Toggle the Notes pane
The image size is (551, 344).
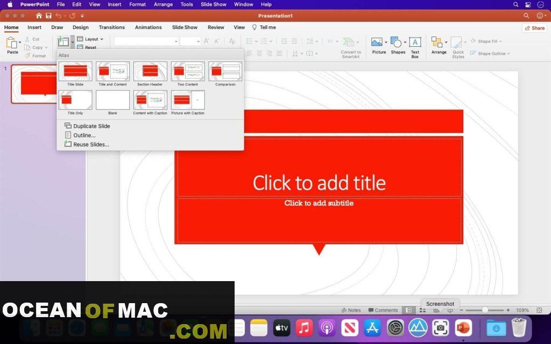click(x=351, y=310)
